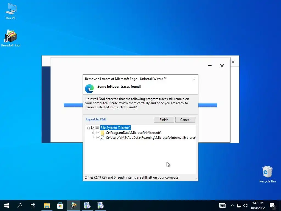
Task: Click status text '2 files (2.49 KB)'
Action: tap(96, 177)
